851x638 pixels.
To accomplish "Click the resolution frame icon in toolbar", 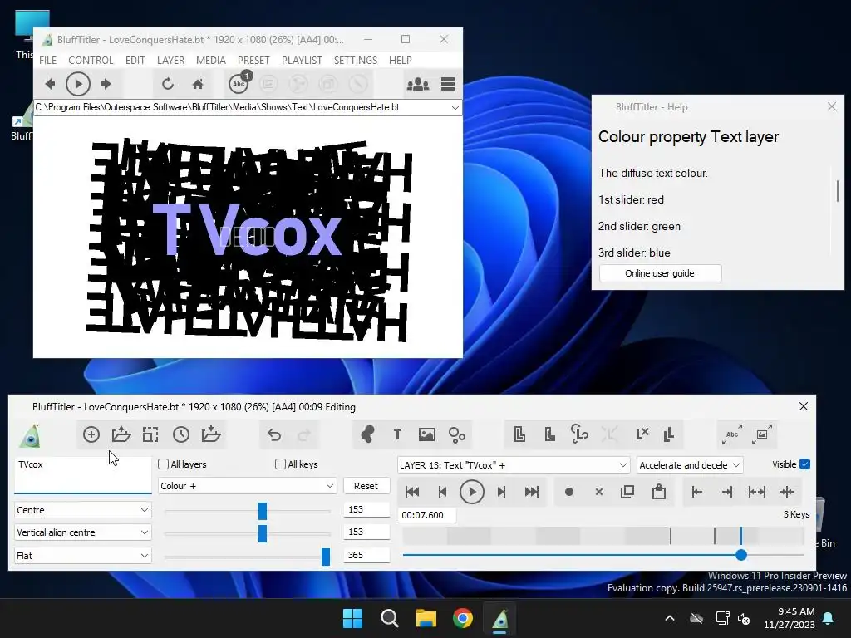I will point(150,434).
